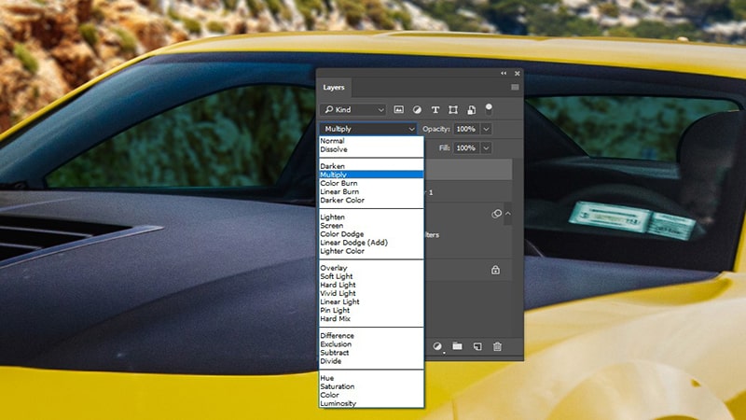746x420 pixels.
Task: Collapse smart filters with the chevron arrow
Action: point(508,214)
